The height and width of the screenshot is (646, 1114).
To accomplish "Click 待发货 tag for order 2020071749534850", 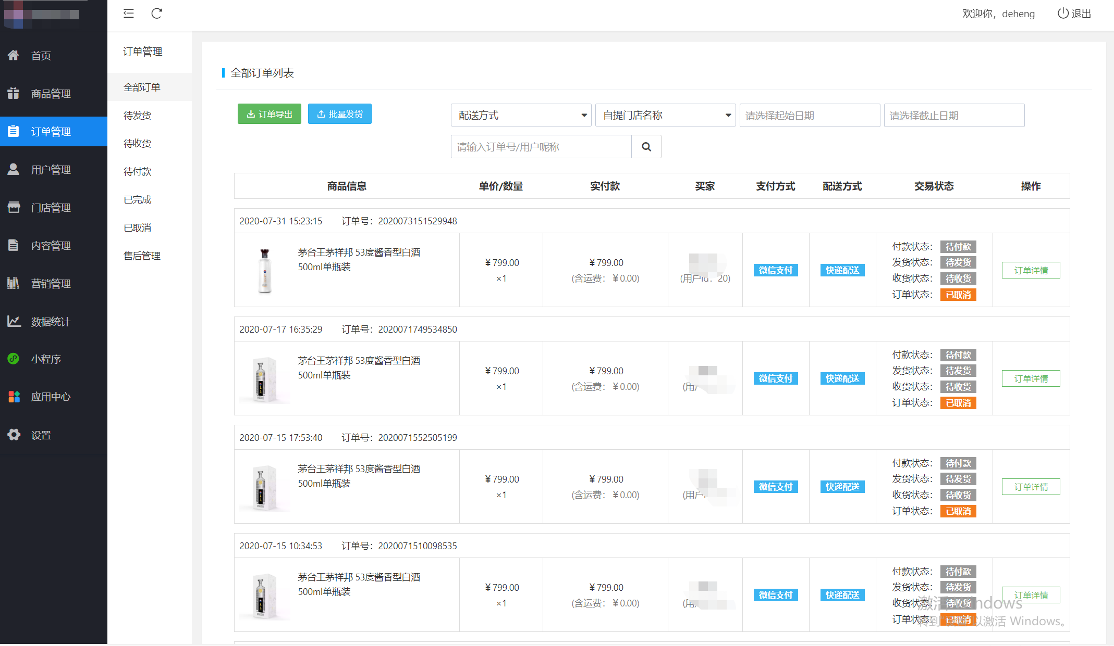I will point(958,371).
